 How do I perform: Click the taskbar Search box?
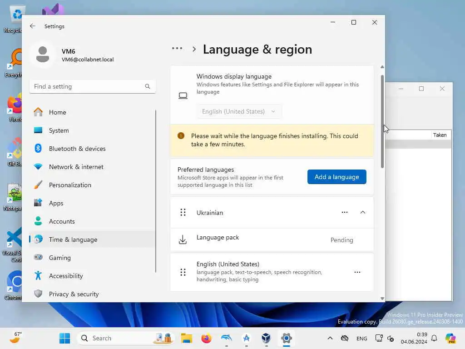(126, 338)
